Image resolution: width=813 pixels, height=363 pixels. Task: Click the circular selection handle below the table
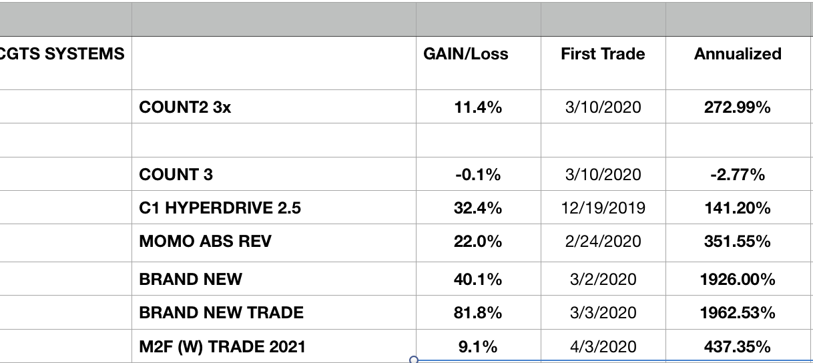point(413,360)
